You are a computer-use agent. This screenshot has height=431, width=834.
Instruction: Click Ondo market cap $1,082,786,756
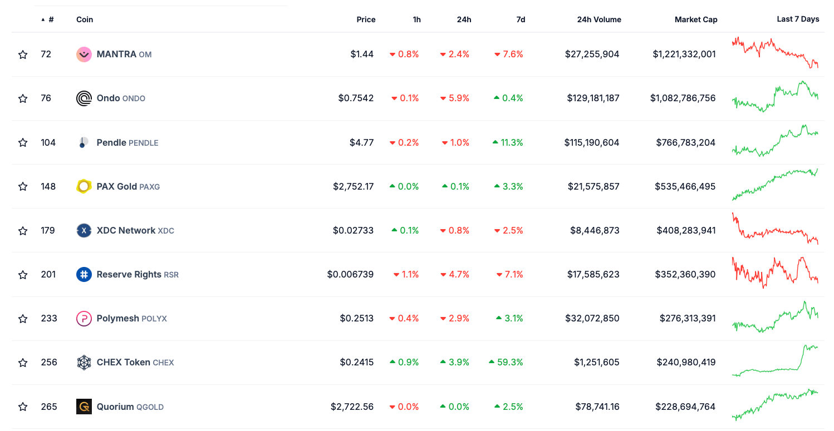coord(683,98)
